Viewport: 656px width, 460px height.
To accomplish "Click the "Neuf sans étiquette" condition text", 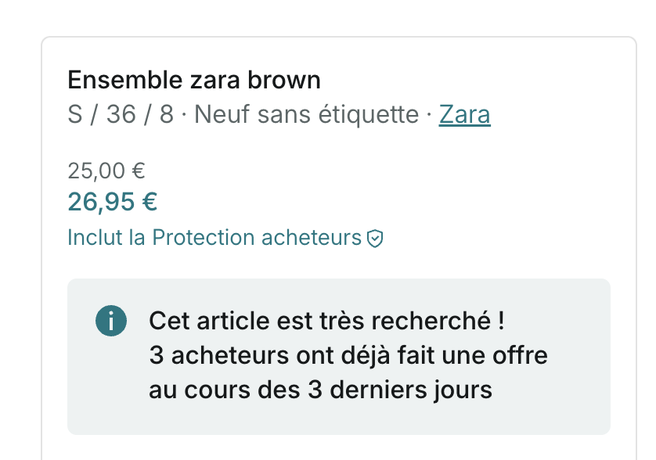I will click(307, 115).
